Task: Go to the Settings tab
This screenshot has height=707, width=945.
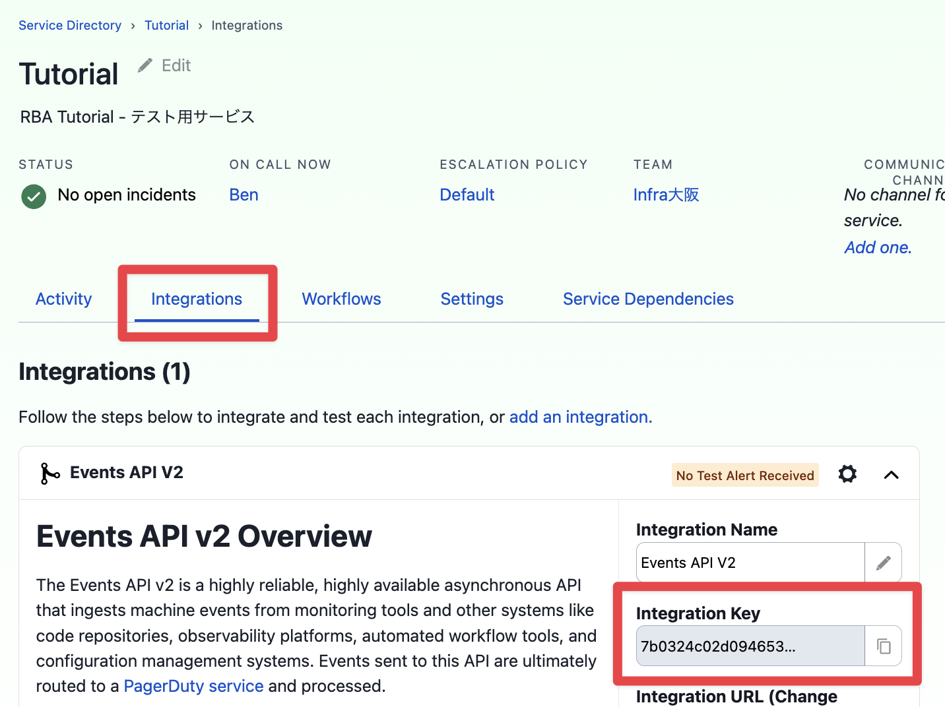Action: 472,299
